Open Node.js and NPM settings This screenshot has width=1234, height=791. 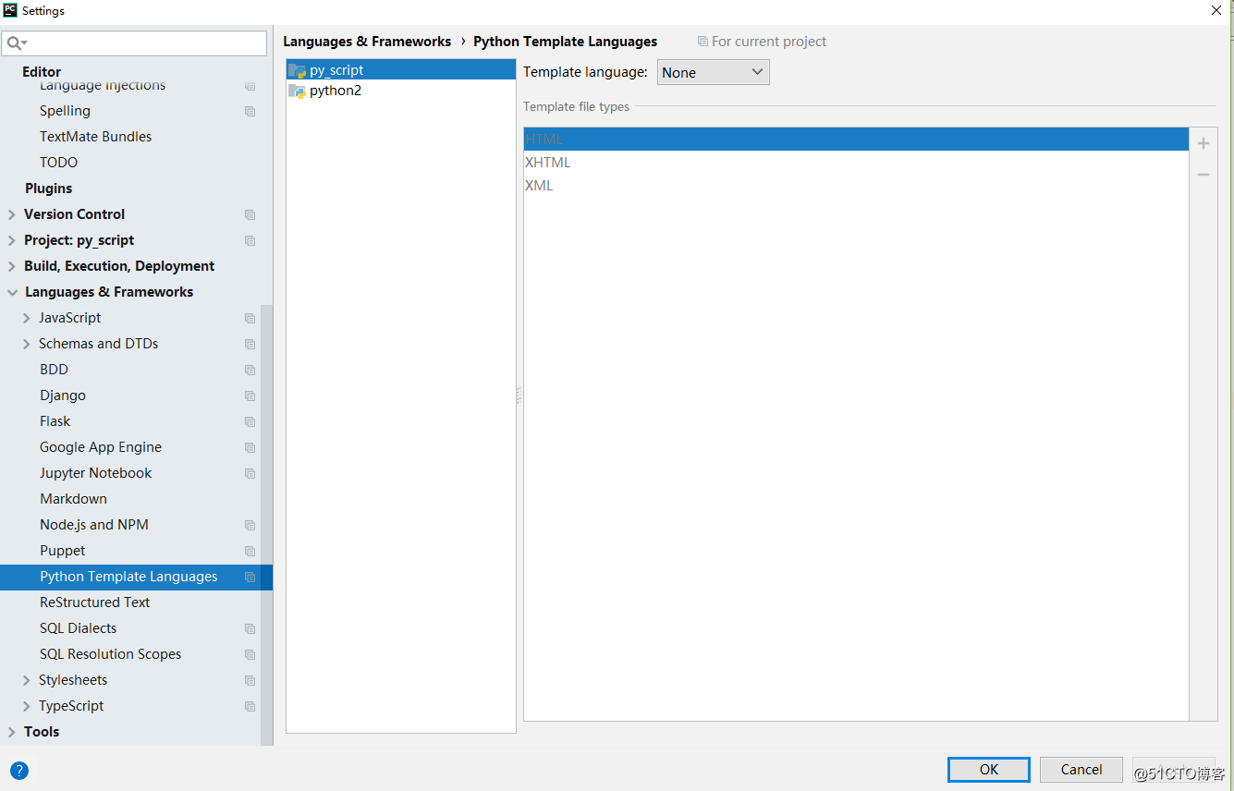[93, 525]
